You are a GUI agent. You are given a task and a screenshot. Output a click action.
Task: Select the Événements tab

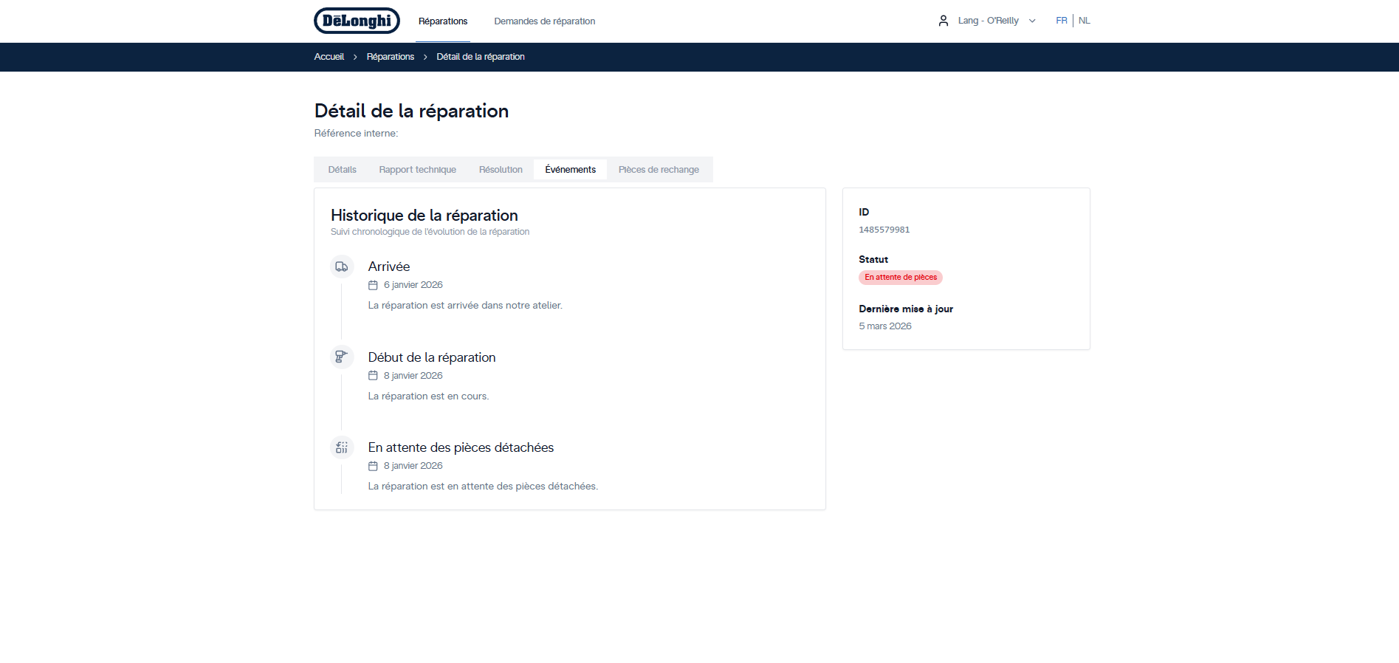tap(570, 170)
